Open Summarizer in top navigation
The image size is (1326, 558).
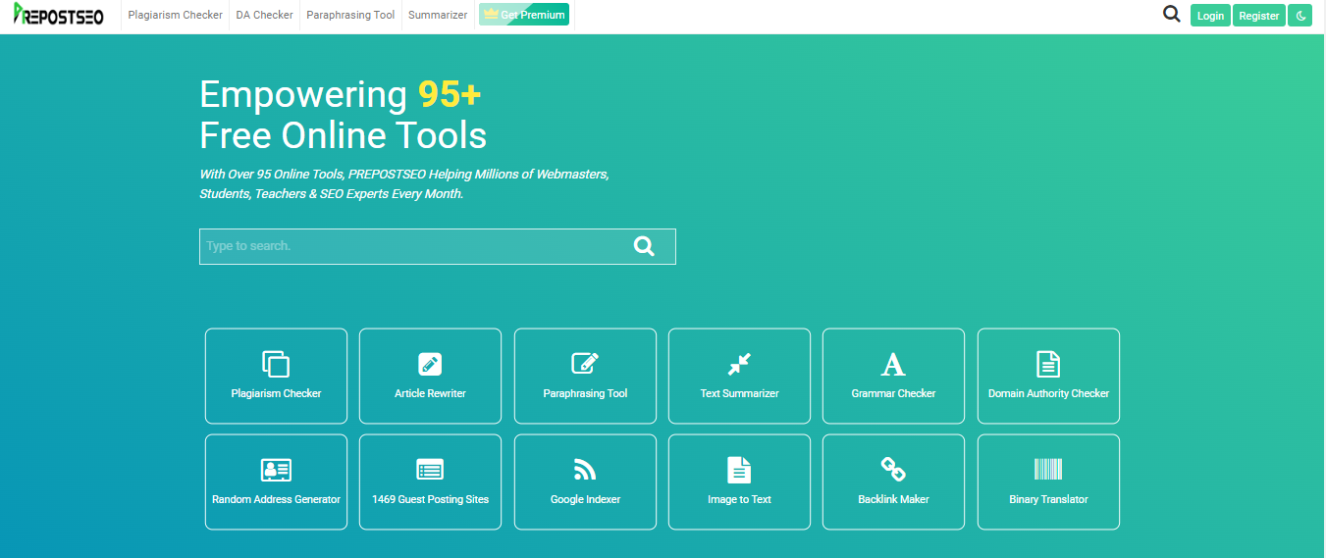point(438,15)
